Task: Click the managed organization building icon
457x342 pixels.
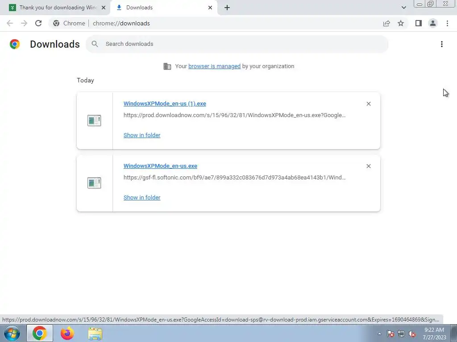Action: [x=167, y=66]
